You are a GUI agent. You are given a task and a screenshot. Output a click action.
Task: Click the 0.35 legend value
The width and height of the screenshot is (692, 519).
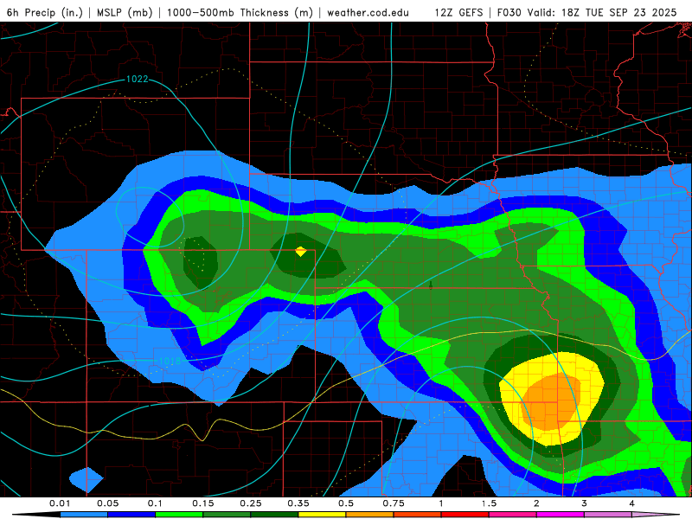[298, 503]
